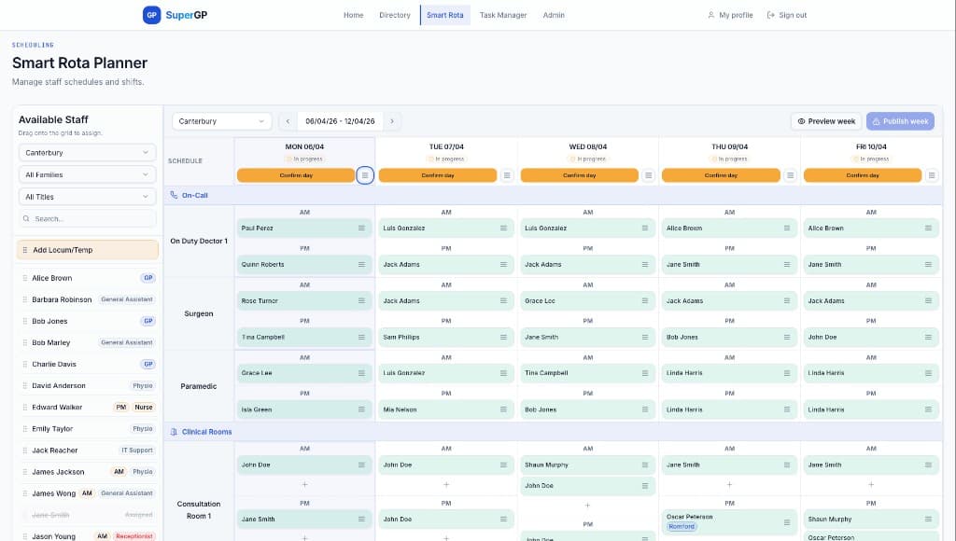
Task: Click the Romford tag on Oscar Peterson
Action: [x=682, y=527]
